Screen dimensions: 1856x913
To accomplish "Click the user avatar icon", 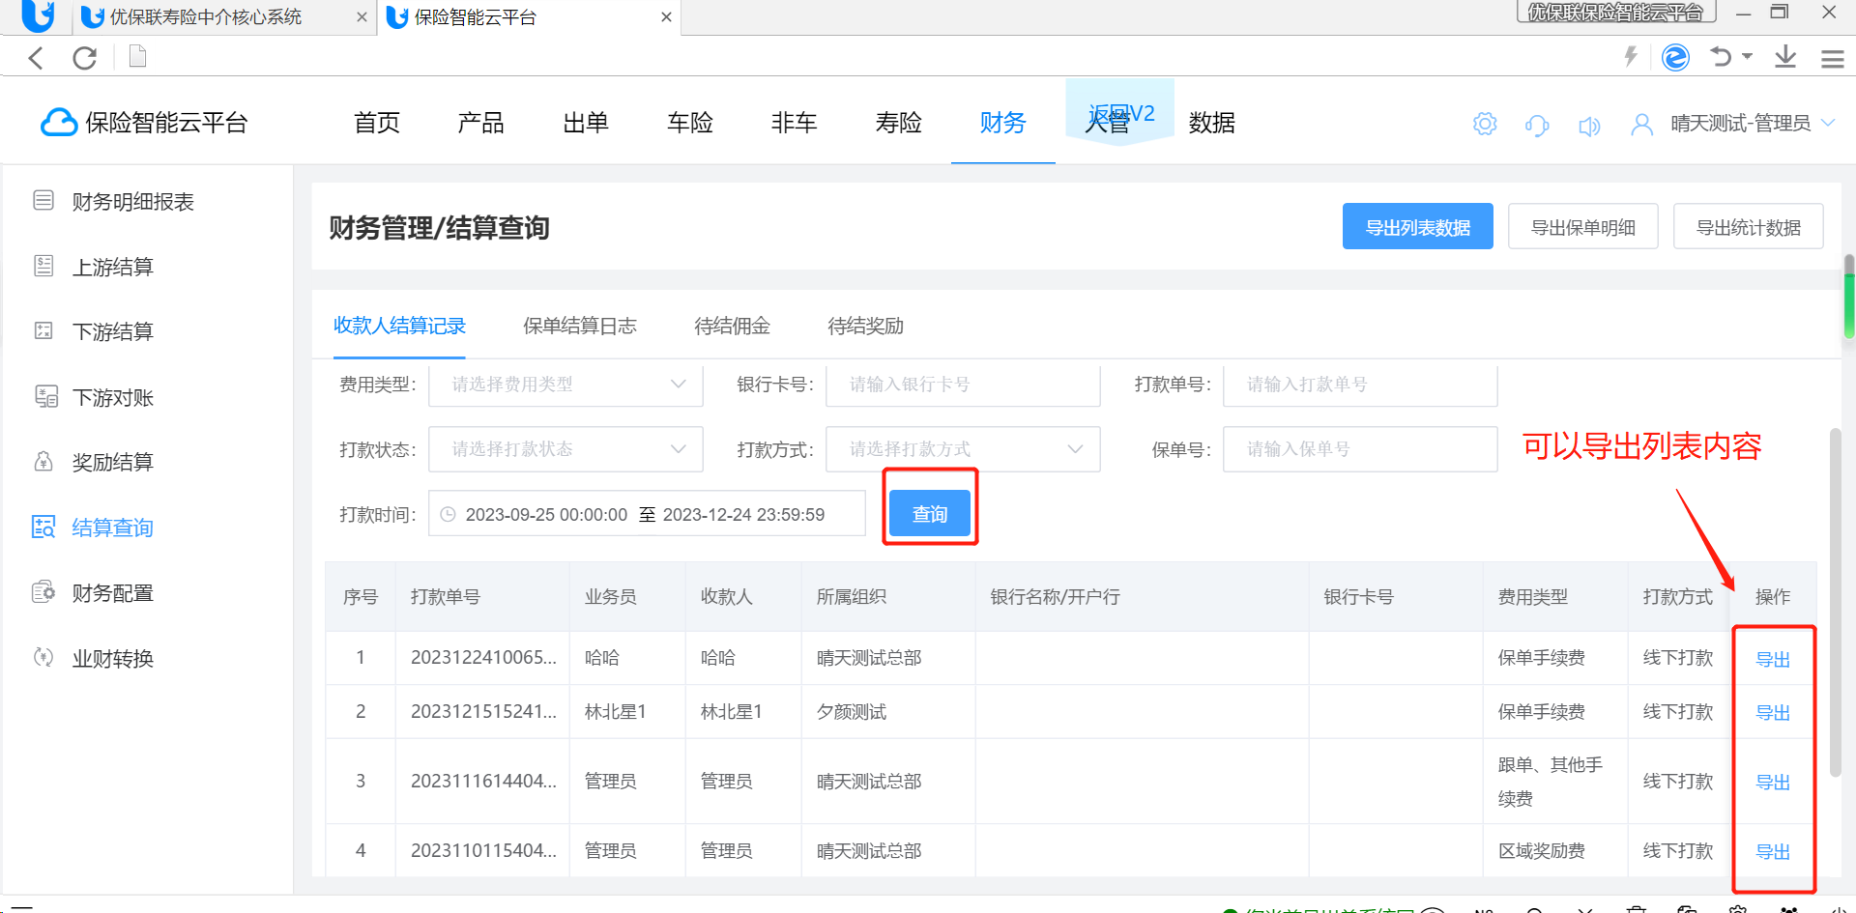I will pyautogui.click(x=1641, y=125).
